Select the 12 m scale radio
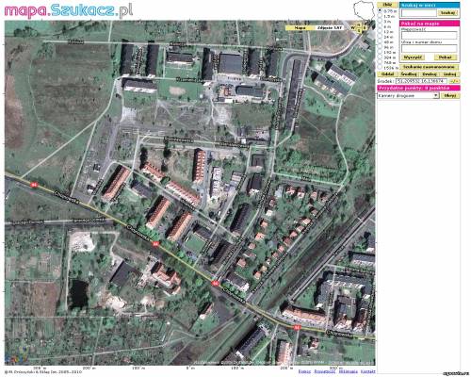 380,31
